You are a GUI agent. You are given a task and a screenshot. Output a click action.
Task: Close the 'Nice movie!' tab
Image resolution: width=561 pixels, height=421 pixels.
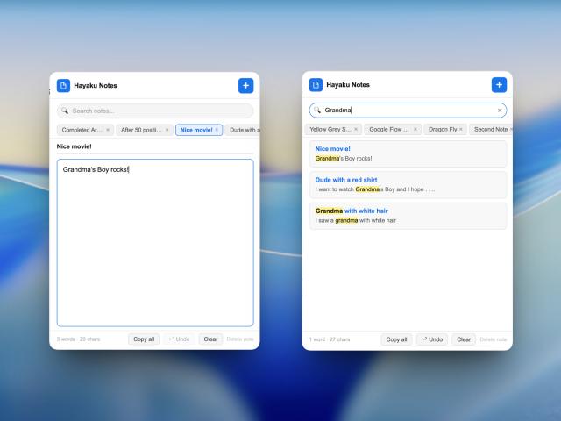[217, 130]
